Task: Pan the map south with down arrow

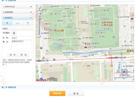Action: point(39,12)
